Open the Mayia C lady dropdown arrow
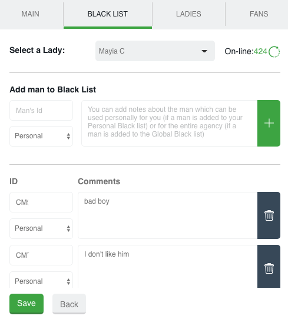288x319 pixels. point(204,51)
